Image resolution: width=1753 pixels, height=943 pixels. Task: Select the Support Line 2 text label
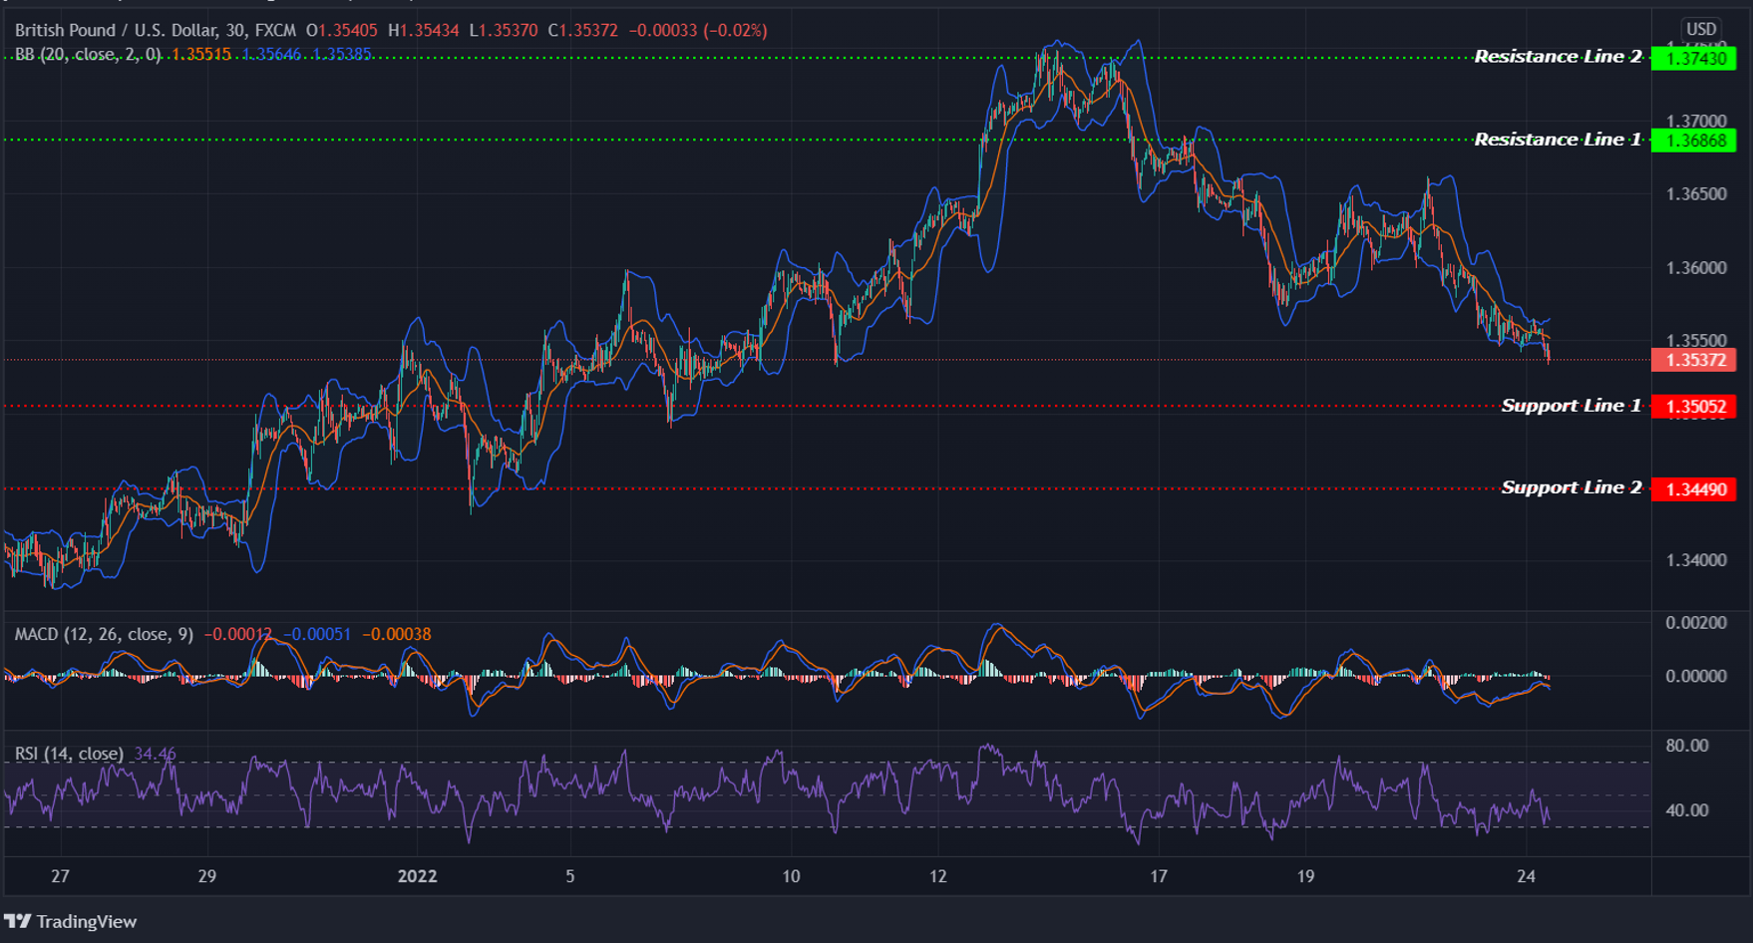click(1572, 487)
